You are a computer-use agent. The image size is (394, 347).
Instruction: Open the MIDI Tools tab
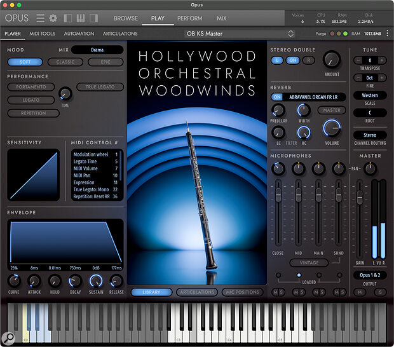[42, 34]
